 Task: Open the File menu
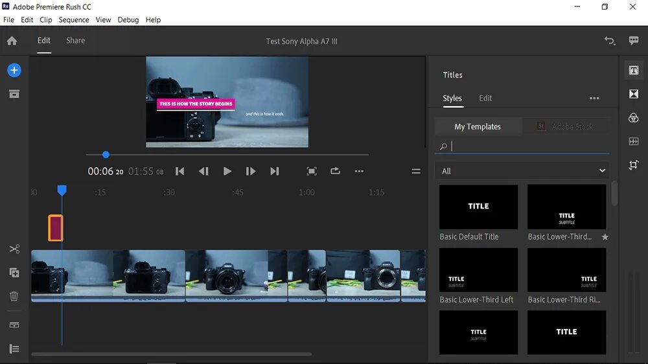pos(8,20)
